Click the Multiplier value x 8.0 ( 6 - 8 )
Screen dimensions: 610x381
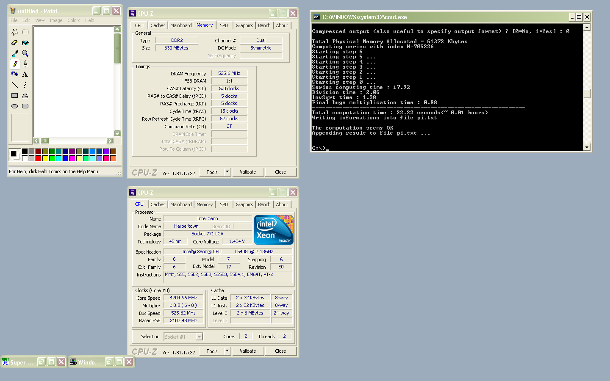(183, 305)
